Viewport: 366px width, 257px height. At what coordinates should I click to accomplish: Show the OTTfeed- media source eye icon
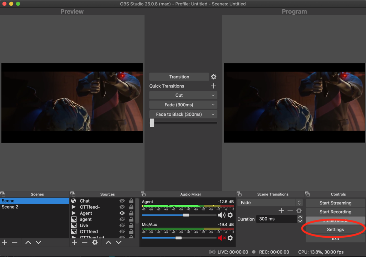[x=122, y=207]
